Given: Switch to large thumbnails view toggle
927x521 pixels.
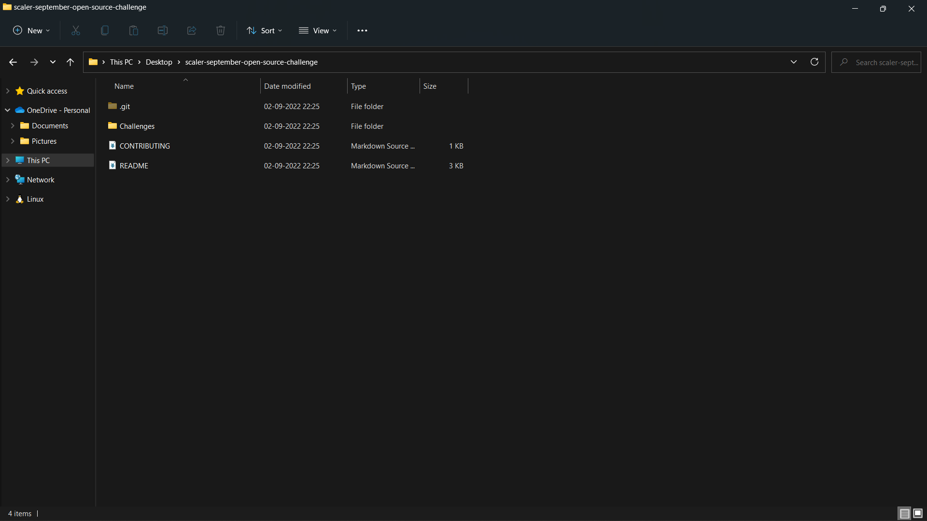Looking at the screenshot, I should point(918,513).
